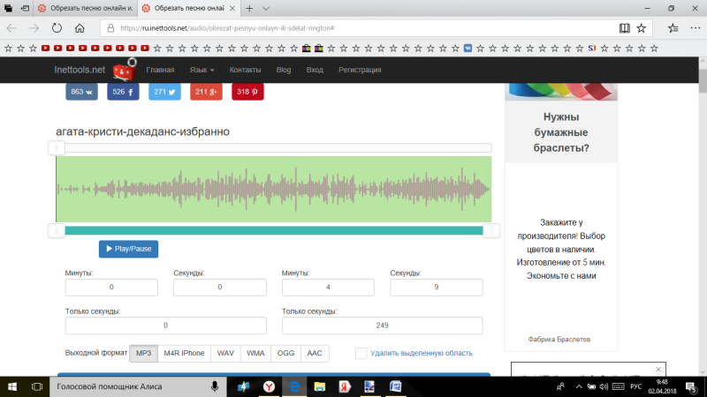Click Нужны бумажные браслеты ad heading
The width and height of the screenshot is (707, 397).
tap(561, 132)
